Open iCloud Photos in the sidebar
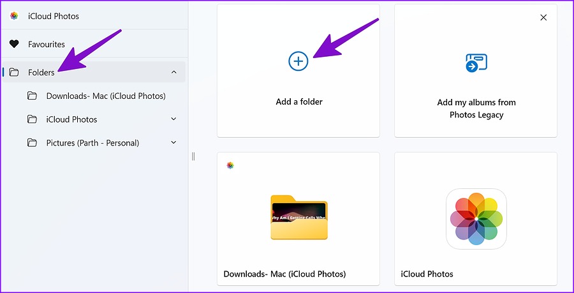The image size is (574, 293). (54, 16)
